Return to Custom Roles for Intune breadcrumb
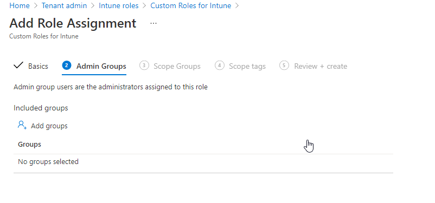Viewport: 435px width, 203px height. [190, 5]
